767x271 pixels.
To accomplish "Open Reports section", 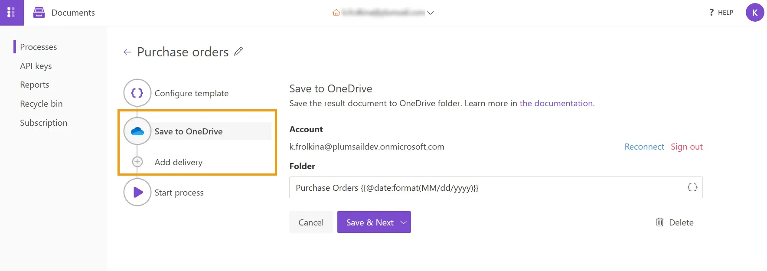I will coord(34,85).
